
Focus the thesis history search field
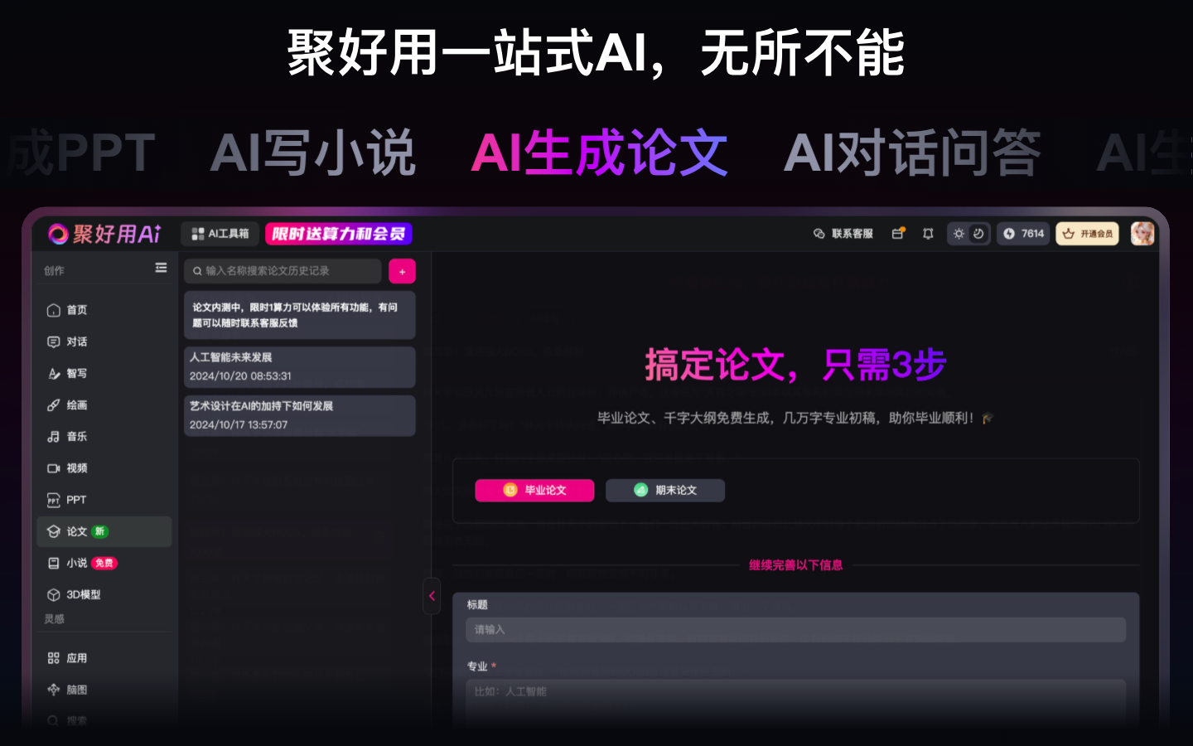click(x=283, y=271)
